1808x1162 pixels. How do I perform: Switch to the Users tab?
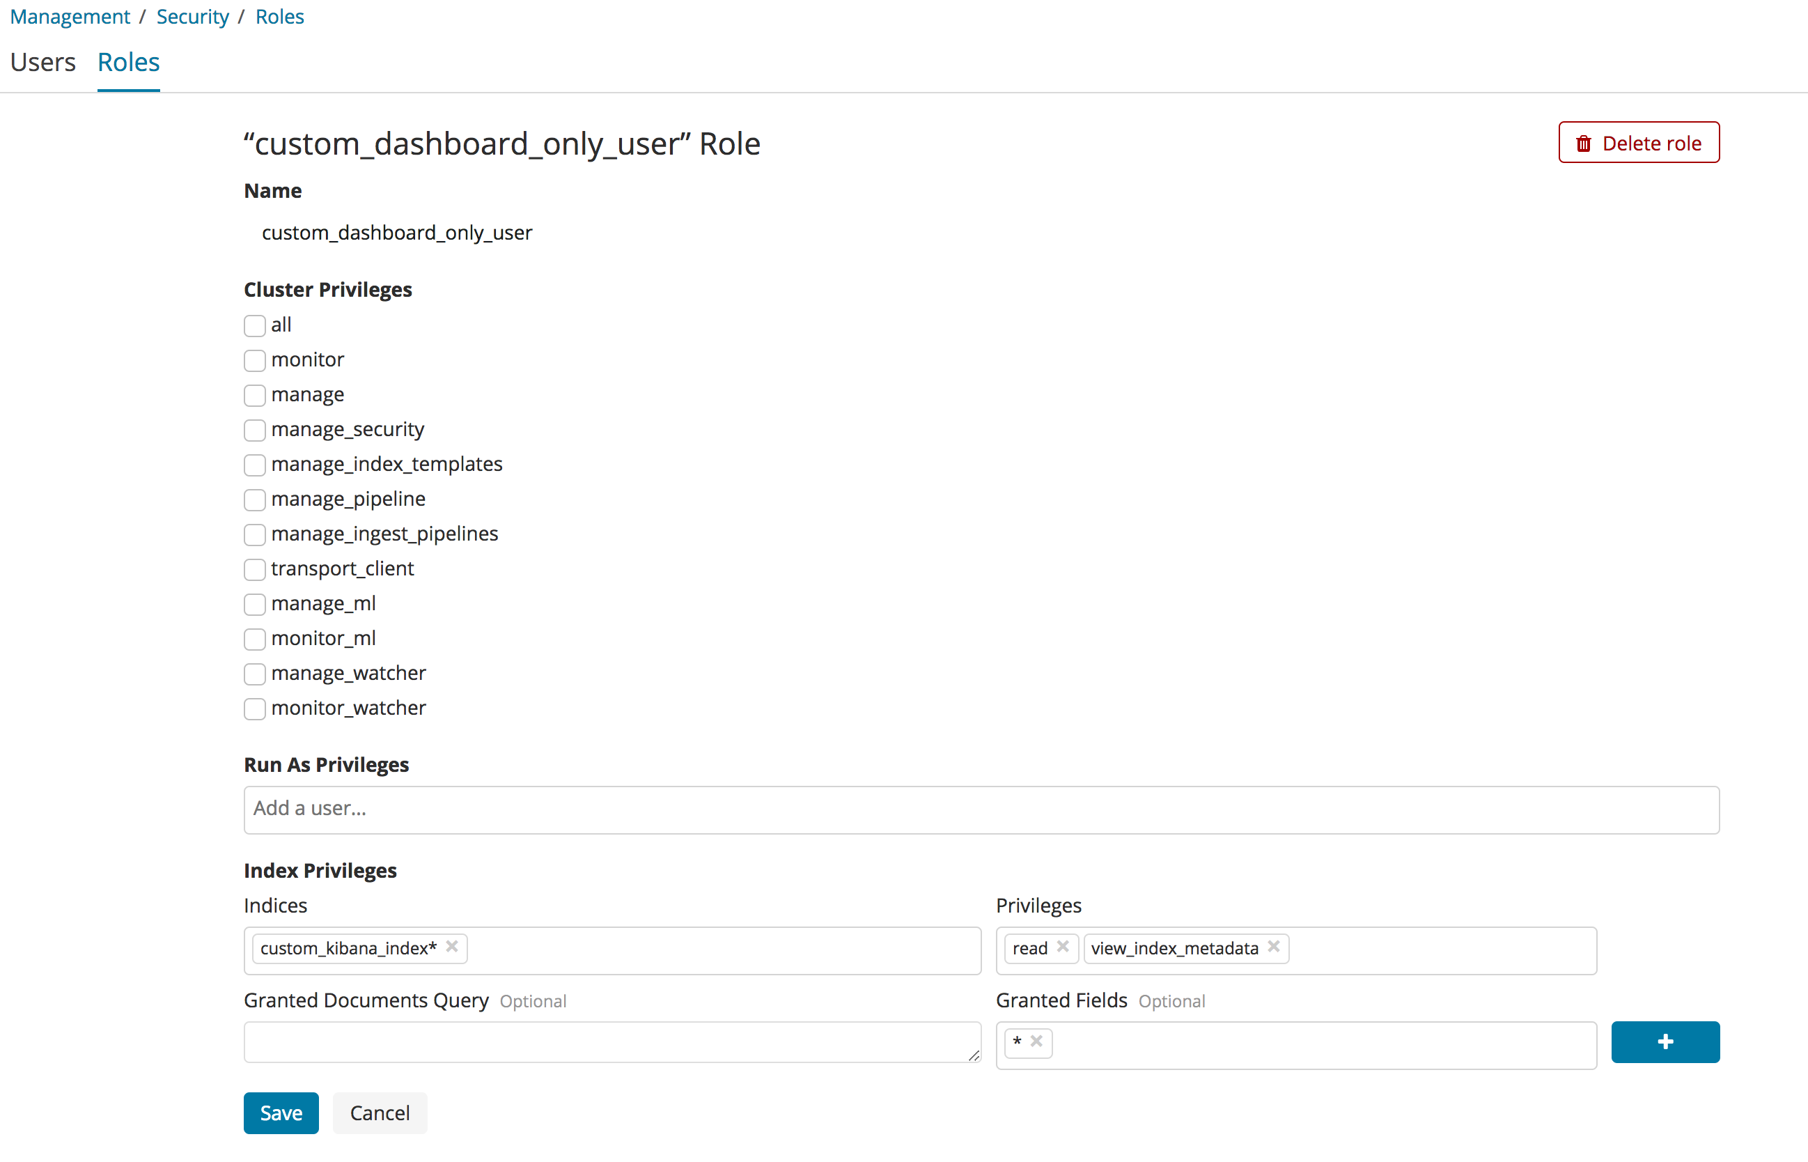point(43,62)
